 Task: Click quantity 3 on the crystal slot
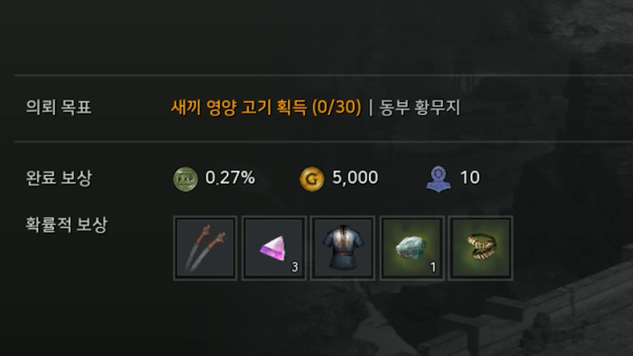(294, 267)
